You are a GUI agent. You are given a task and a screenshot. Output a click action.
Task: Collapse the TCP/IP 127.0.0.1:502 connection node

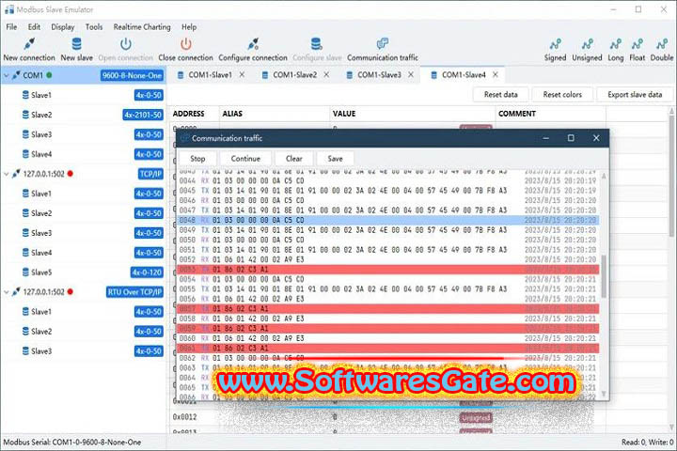pyautogui.click(x=7, y=174)
